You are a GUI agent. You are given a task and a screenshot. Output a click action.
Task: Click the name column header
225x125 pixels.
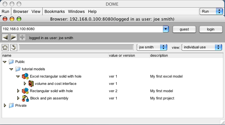pos(55,56)
